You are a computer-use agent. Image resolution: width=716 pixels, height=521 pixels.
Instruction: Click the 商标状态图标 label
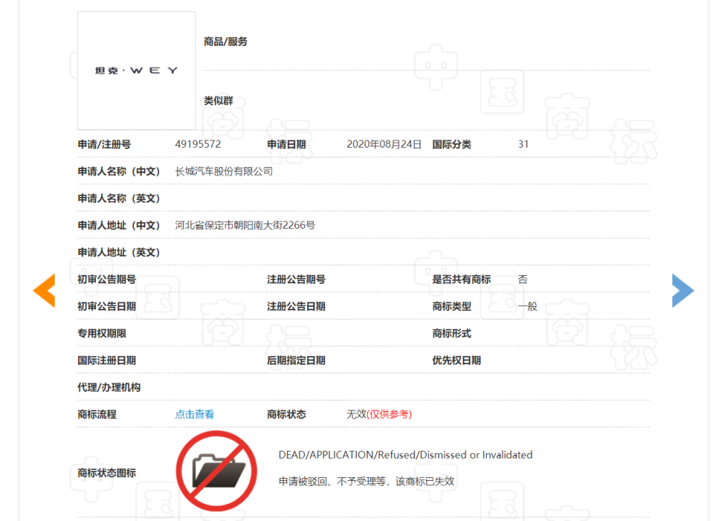pyautogui.click(x=107, y=472)
